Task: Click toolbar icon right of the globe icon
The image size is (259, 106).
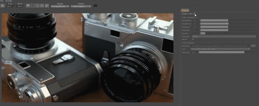Action: (37, 6)
